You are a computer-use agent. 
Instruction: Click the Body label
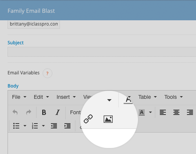(13, 86)
